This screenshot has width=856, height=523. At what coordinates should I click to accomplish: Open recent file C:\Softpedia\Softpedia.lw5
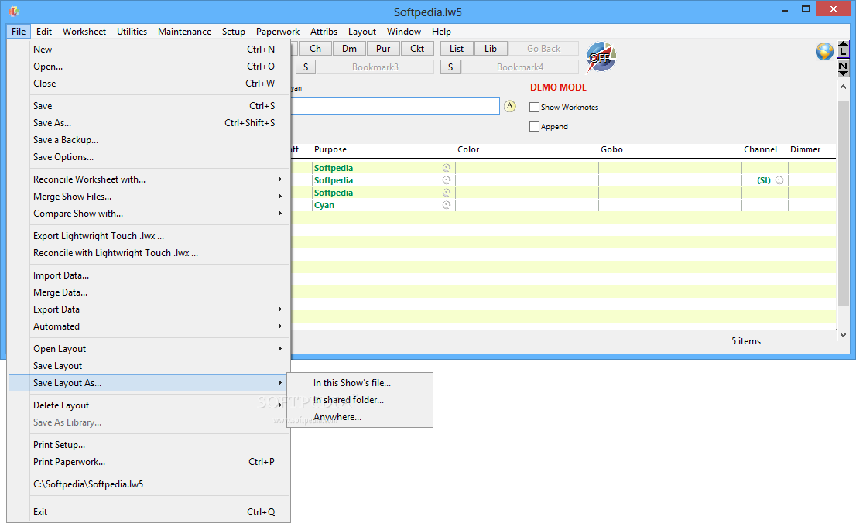(x=149, y=484)
